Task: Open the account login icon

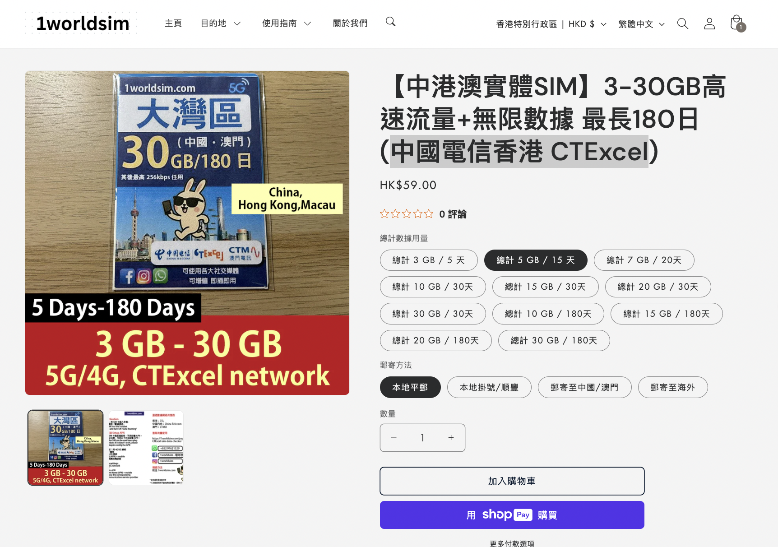Action: 709,23
